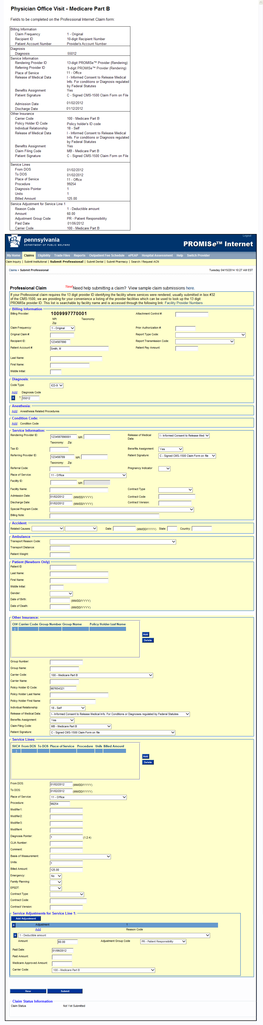263x1025 pixels.
Task: Click the Logout link
Action: (x=247, y=236)
